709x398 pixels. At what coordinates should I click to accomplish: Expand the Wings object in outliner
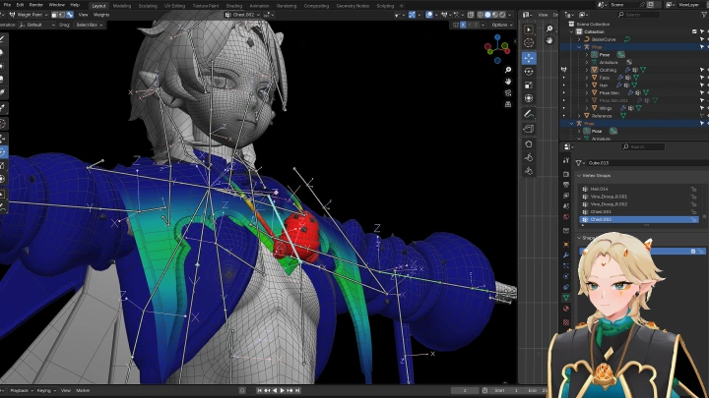587,108
